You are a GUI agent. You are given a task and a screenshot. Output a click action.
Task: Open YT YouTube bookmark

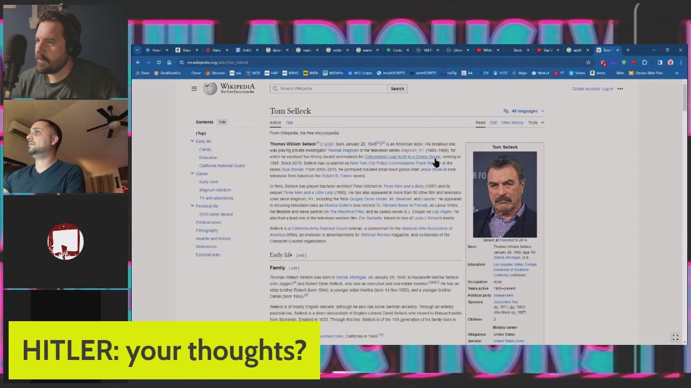tap(559, 73)
